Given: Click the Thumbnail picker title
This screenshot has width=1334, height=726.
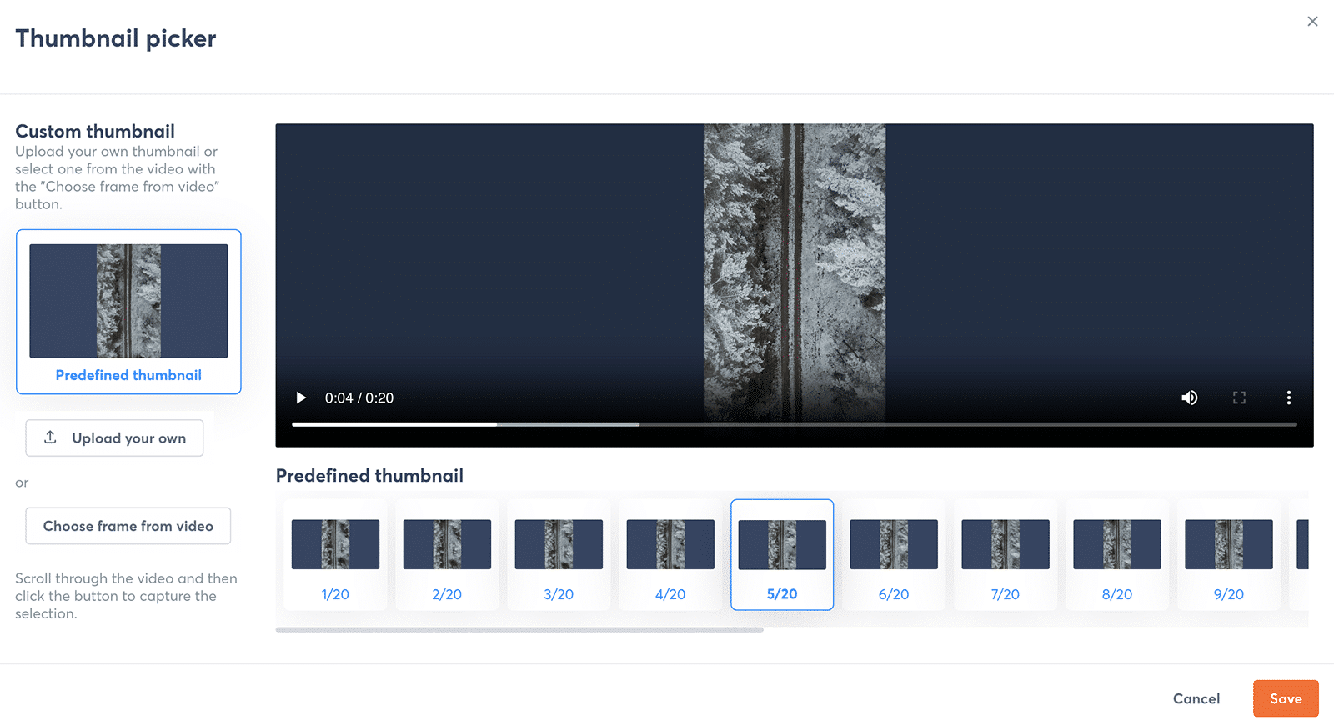Looking at the screenshot, I should pyautogui.click(x=116, y=38).
